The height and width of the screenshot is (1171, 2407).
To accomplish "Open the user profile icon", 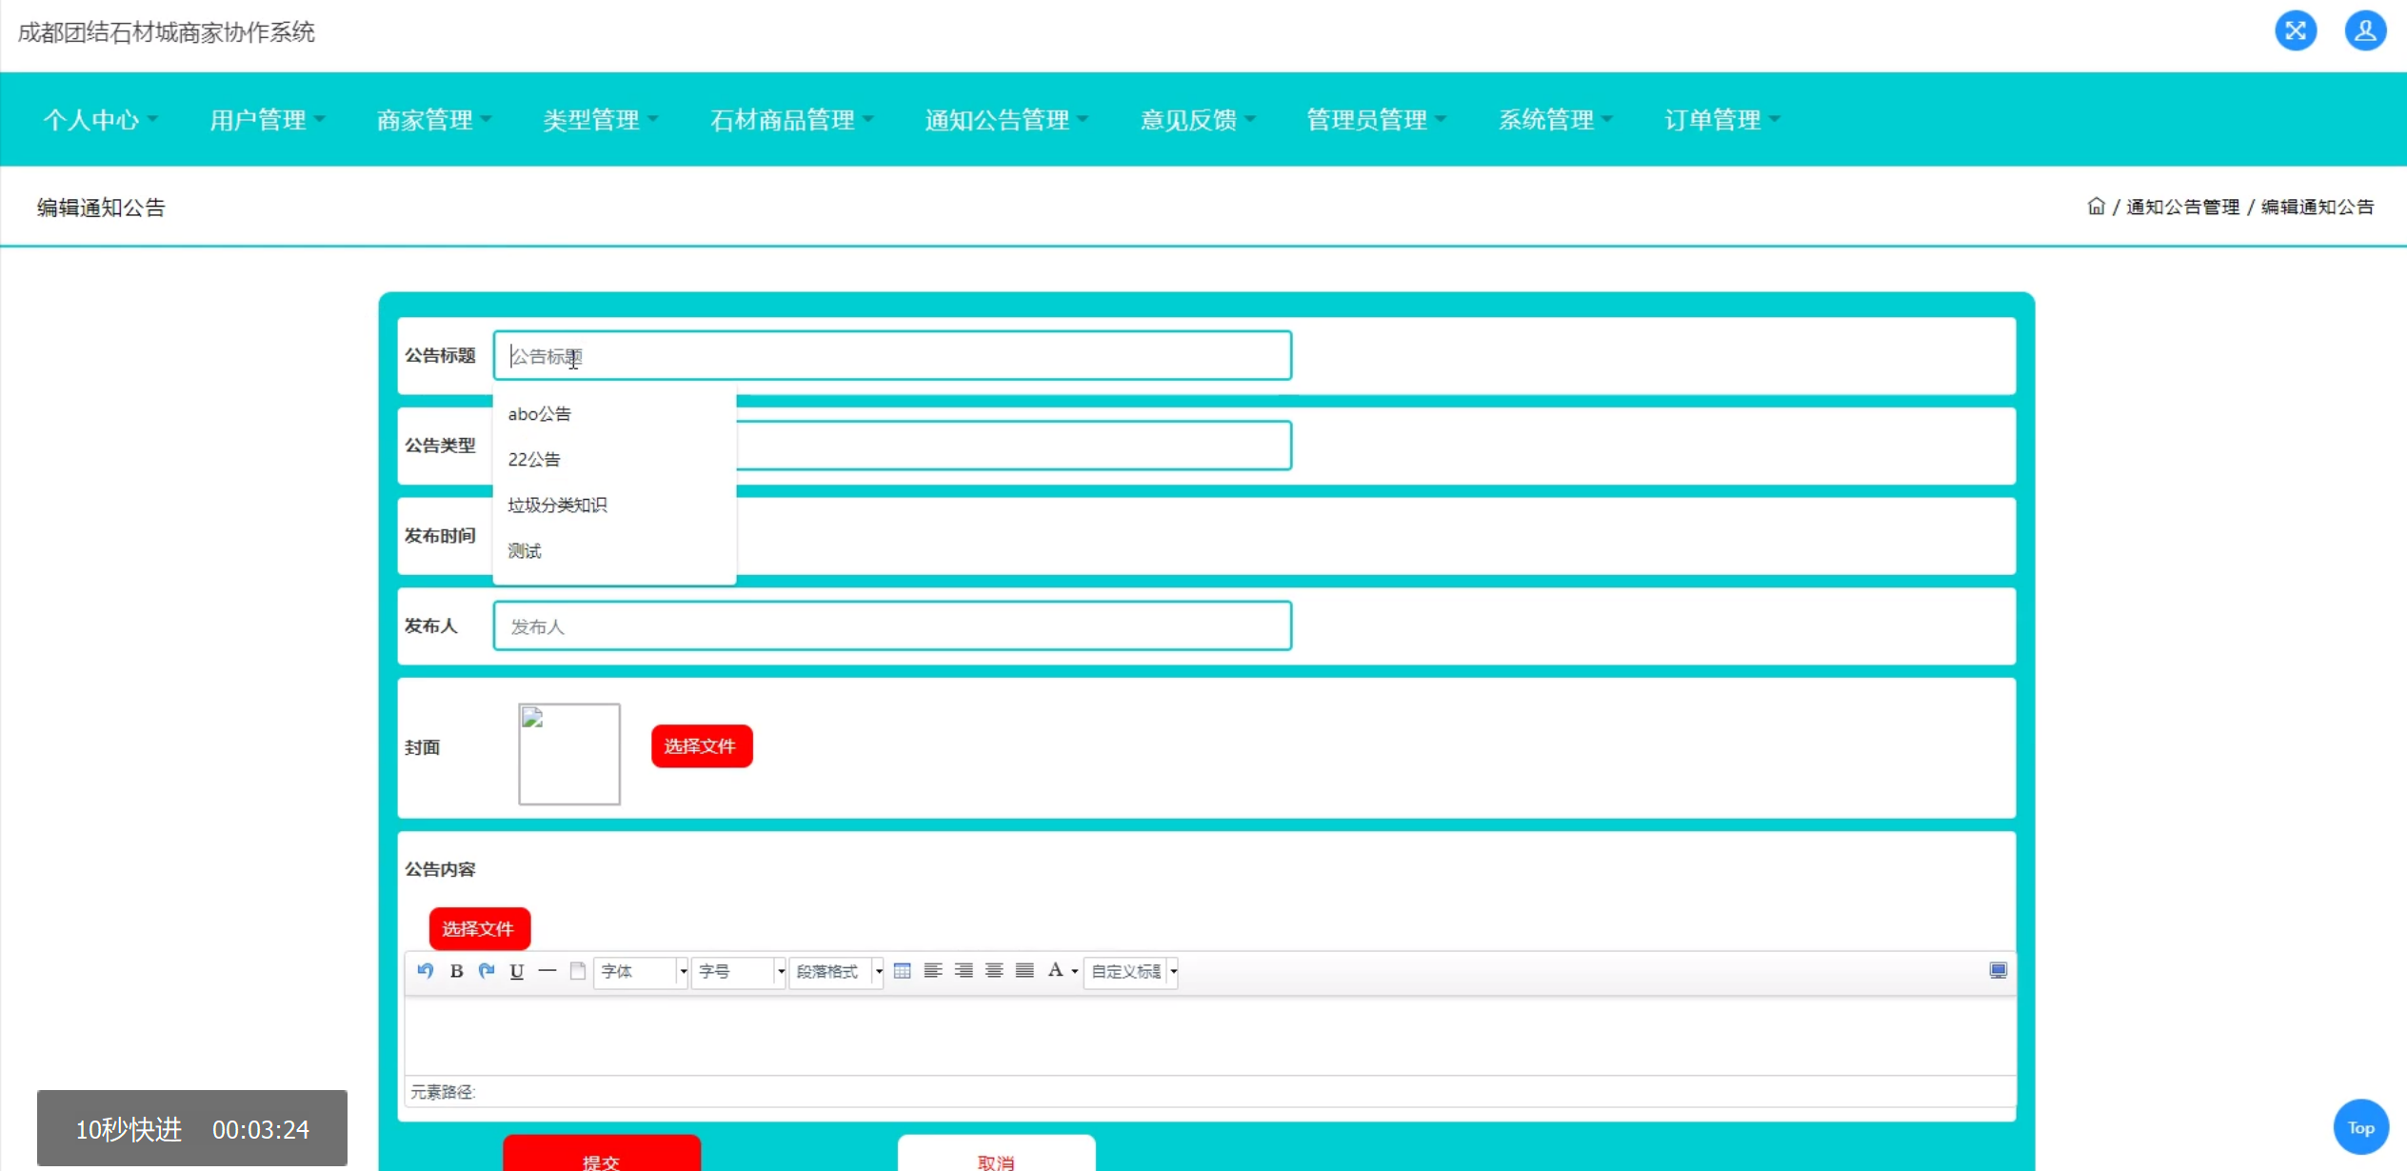I will tap(2364, 30).
